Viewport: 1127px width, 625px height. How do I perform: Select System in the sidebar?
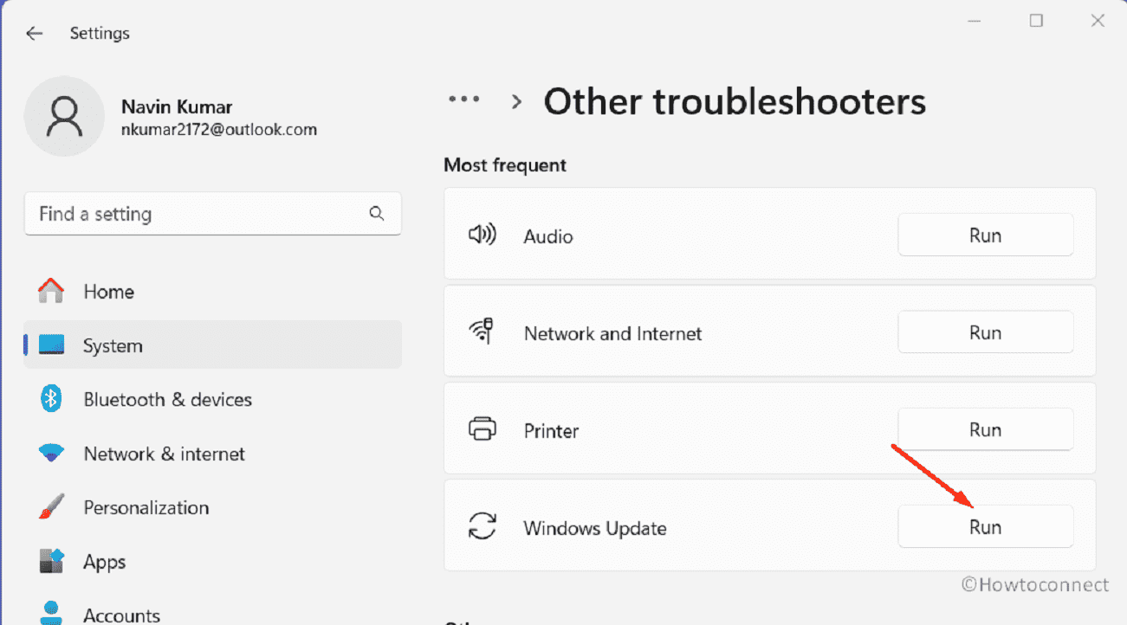click(x=212, y=345)
